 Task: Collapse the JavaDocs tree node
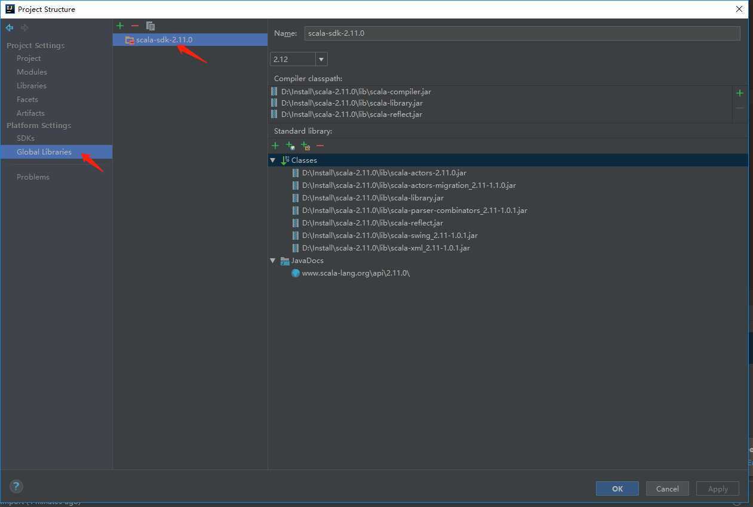[x=273, y=261]
